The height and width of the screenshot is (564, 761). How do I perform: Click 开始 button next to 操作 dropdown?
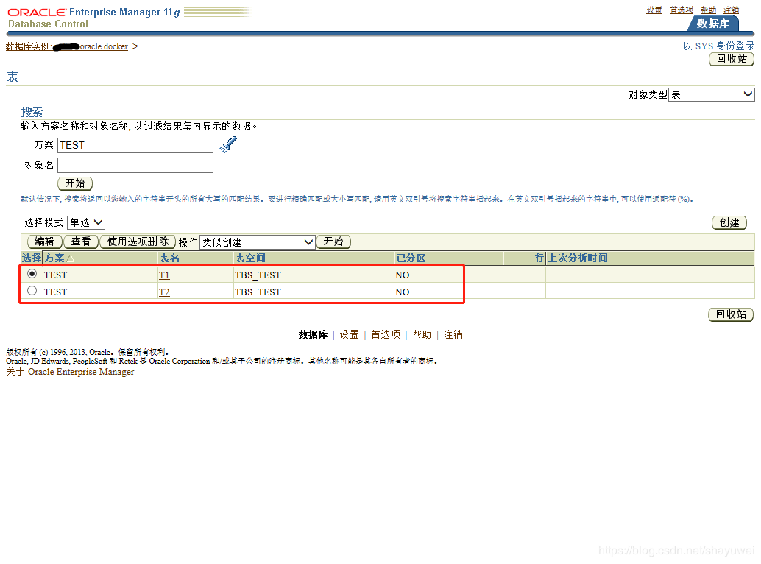pyautogui.click(x=333, y=242)
